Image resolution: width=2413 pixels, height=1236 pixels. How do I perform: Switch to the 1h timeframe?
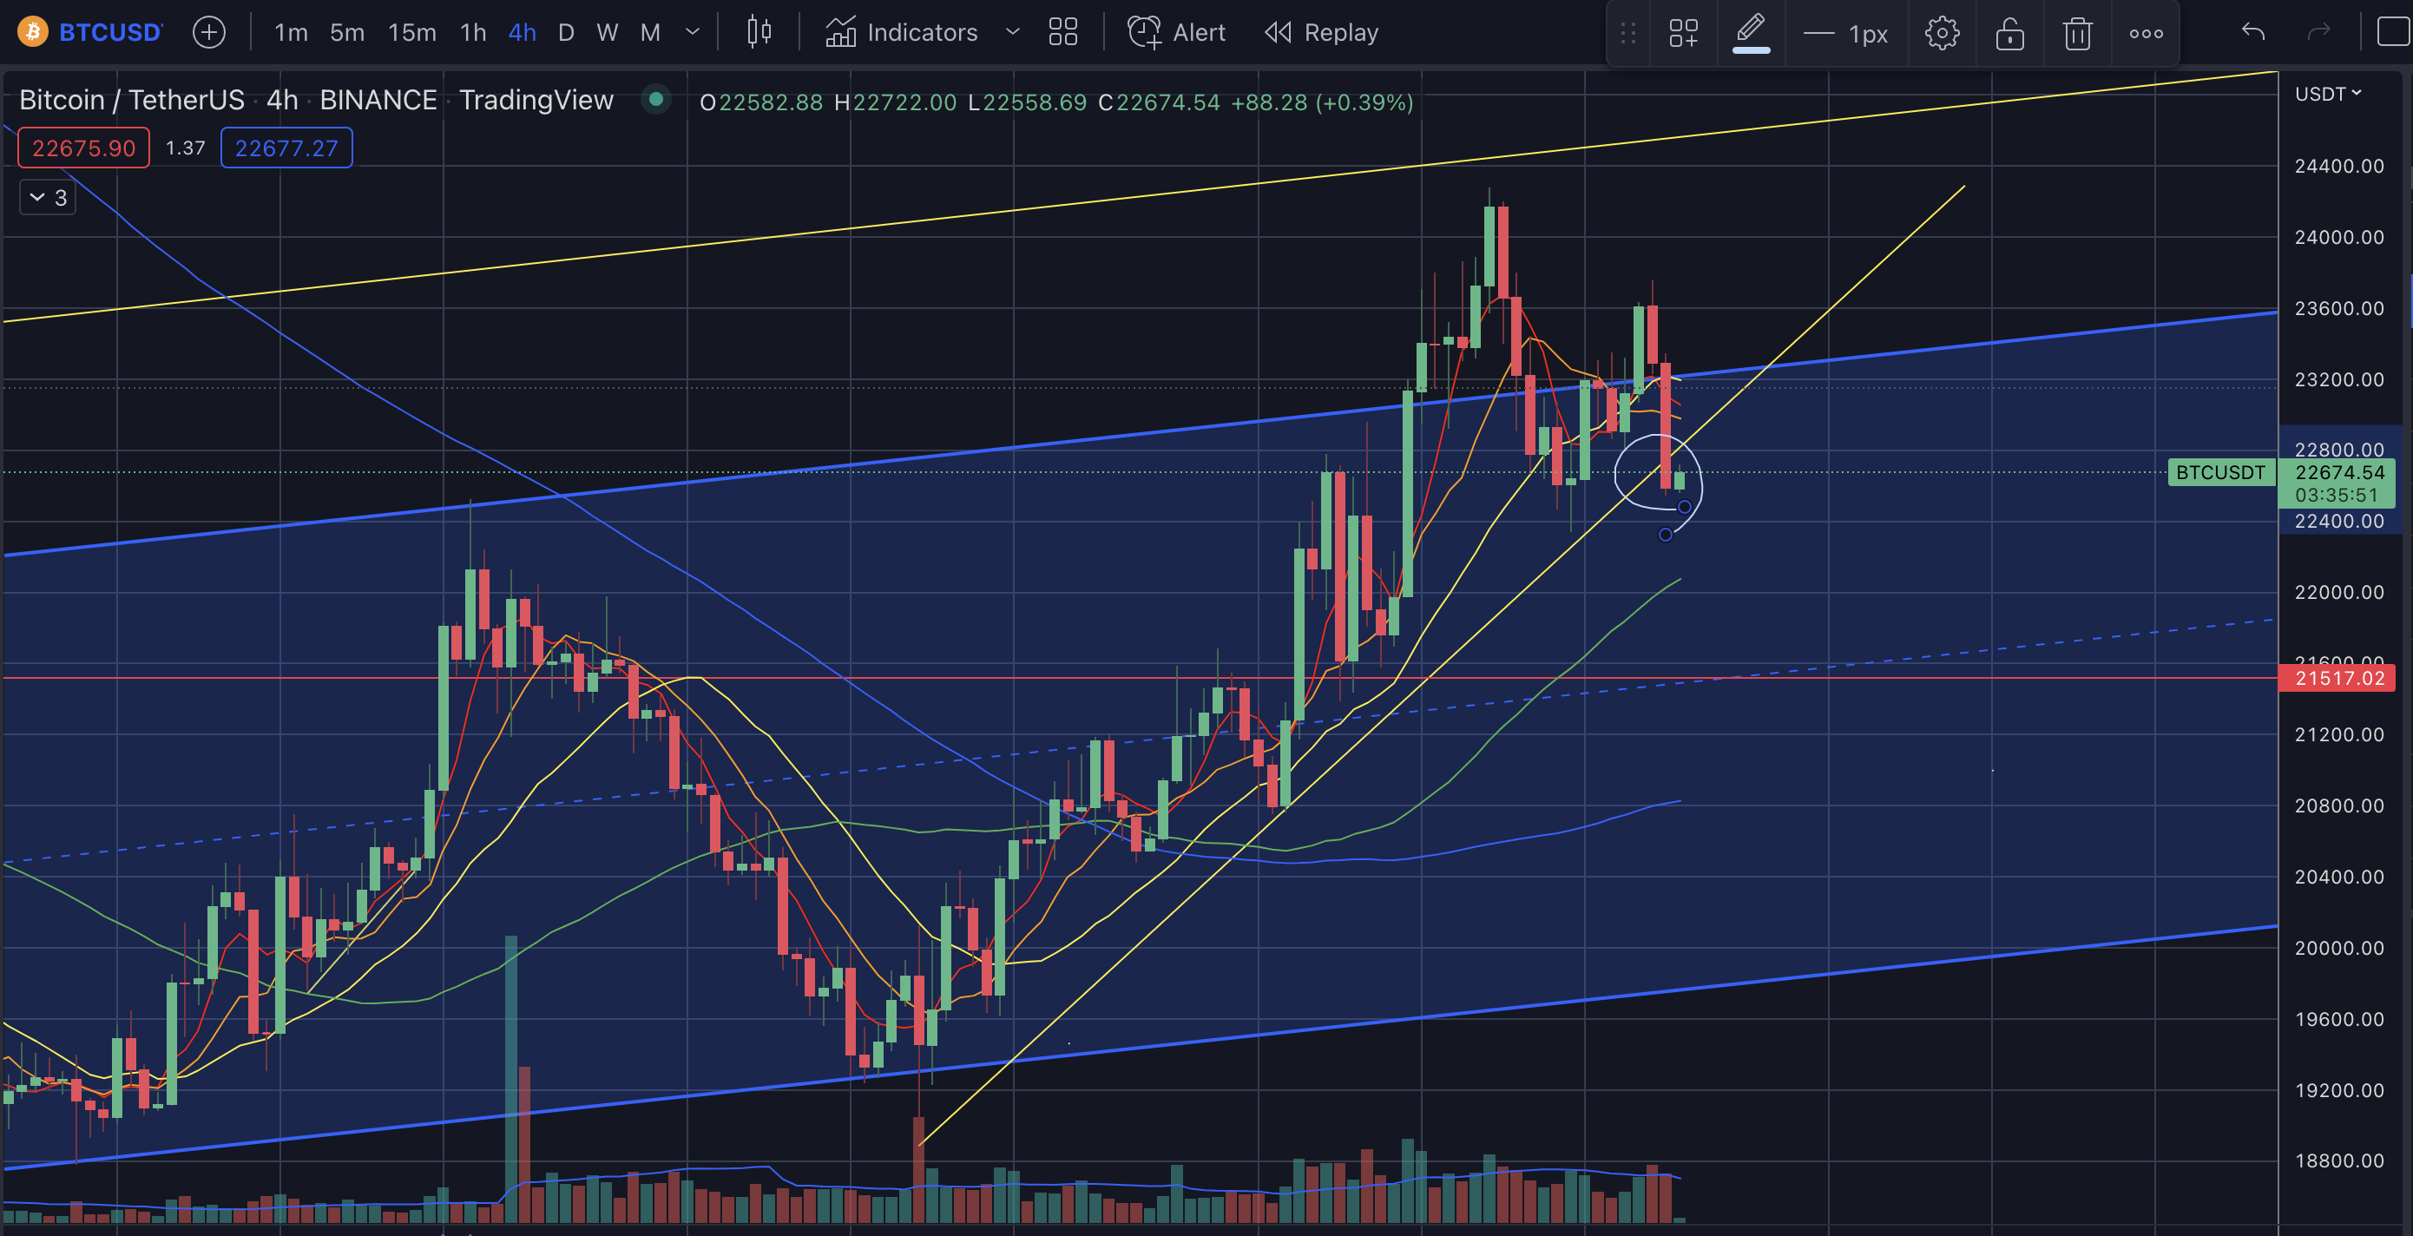point(473,33)
